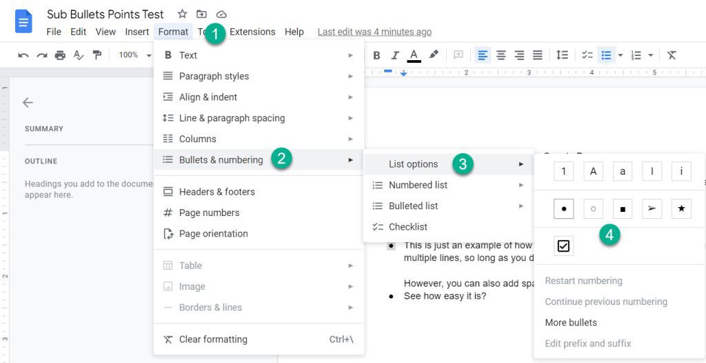Choose Page orientation option
The image size is (706, 363).
click(259, 233)
